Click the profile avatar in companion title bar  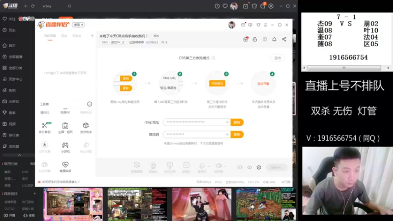(x=232, y=25)
